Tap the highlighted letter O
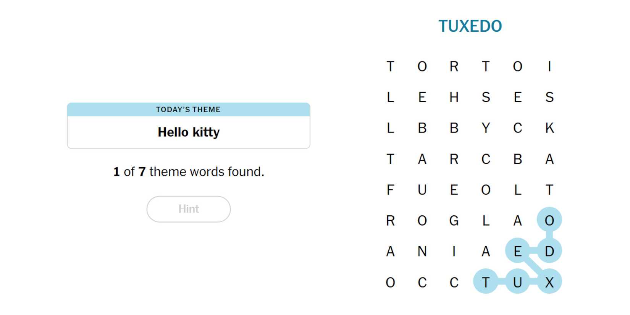 tap(549, 221)
